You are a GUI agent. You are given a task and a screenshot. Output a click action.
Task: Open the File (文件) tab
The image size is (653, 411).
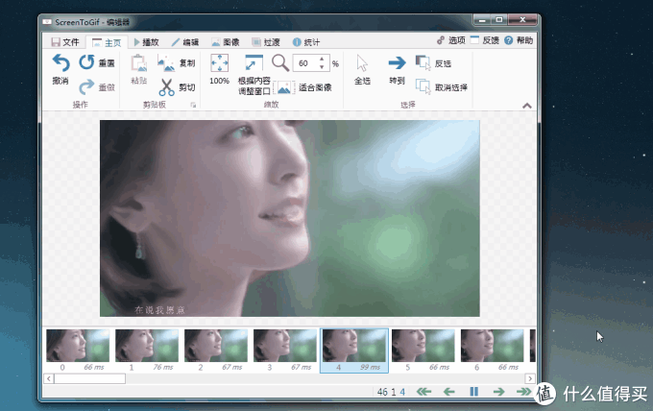click(65, 42)
